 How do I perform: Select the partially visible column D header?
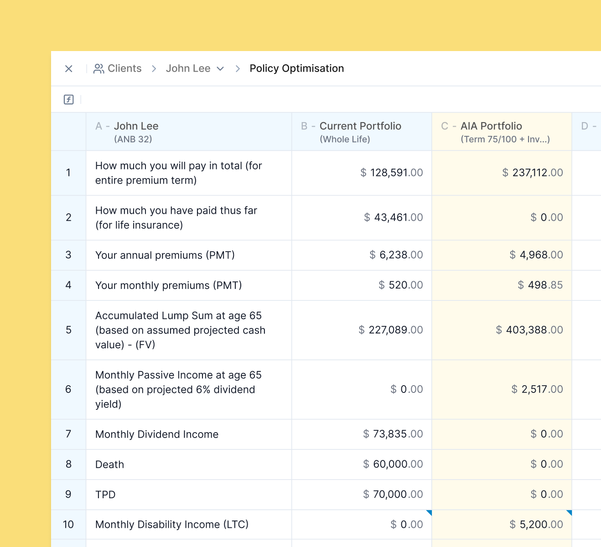(587, 132)
